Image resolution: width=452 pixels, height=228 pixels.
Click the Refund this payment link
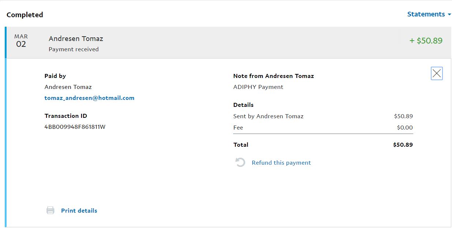[x=281, y=163]
